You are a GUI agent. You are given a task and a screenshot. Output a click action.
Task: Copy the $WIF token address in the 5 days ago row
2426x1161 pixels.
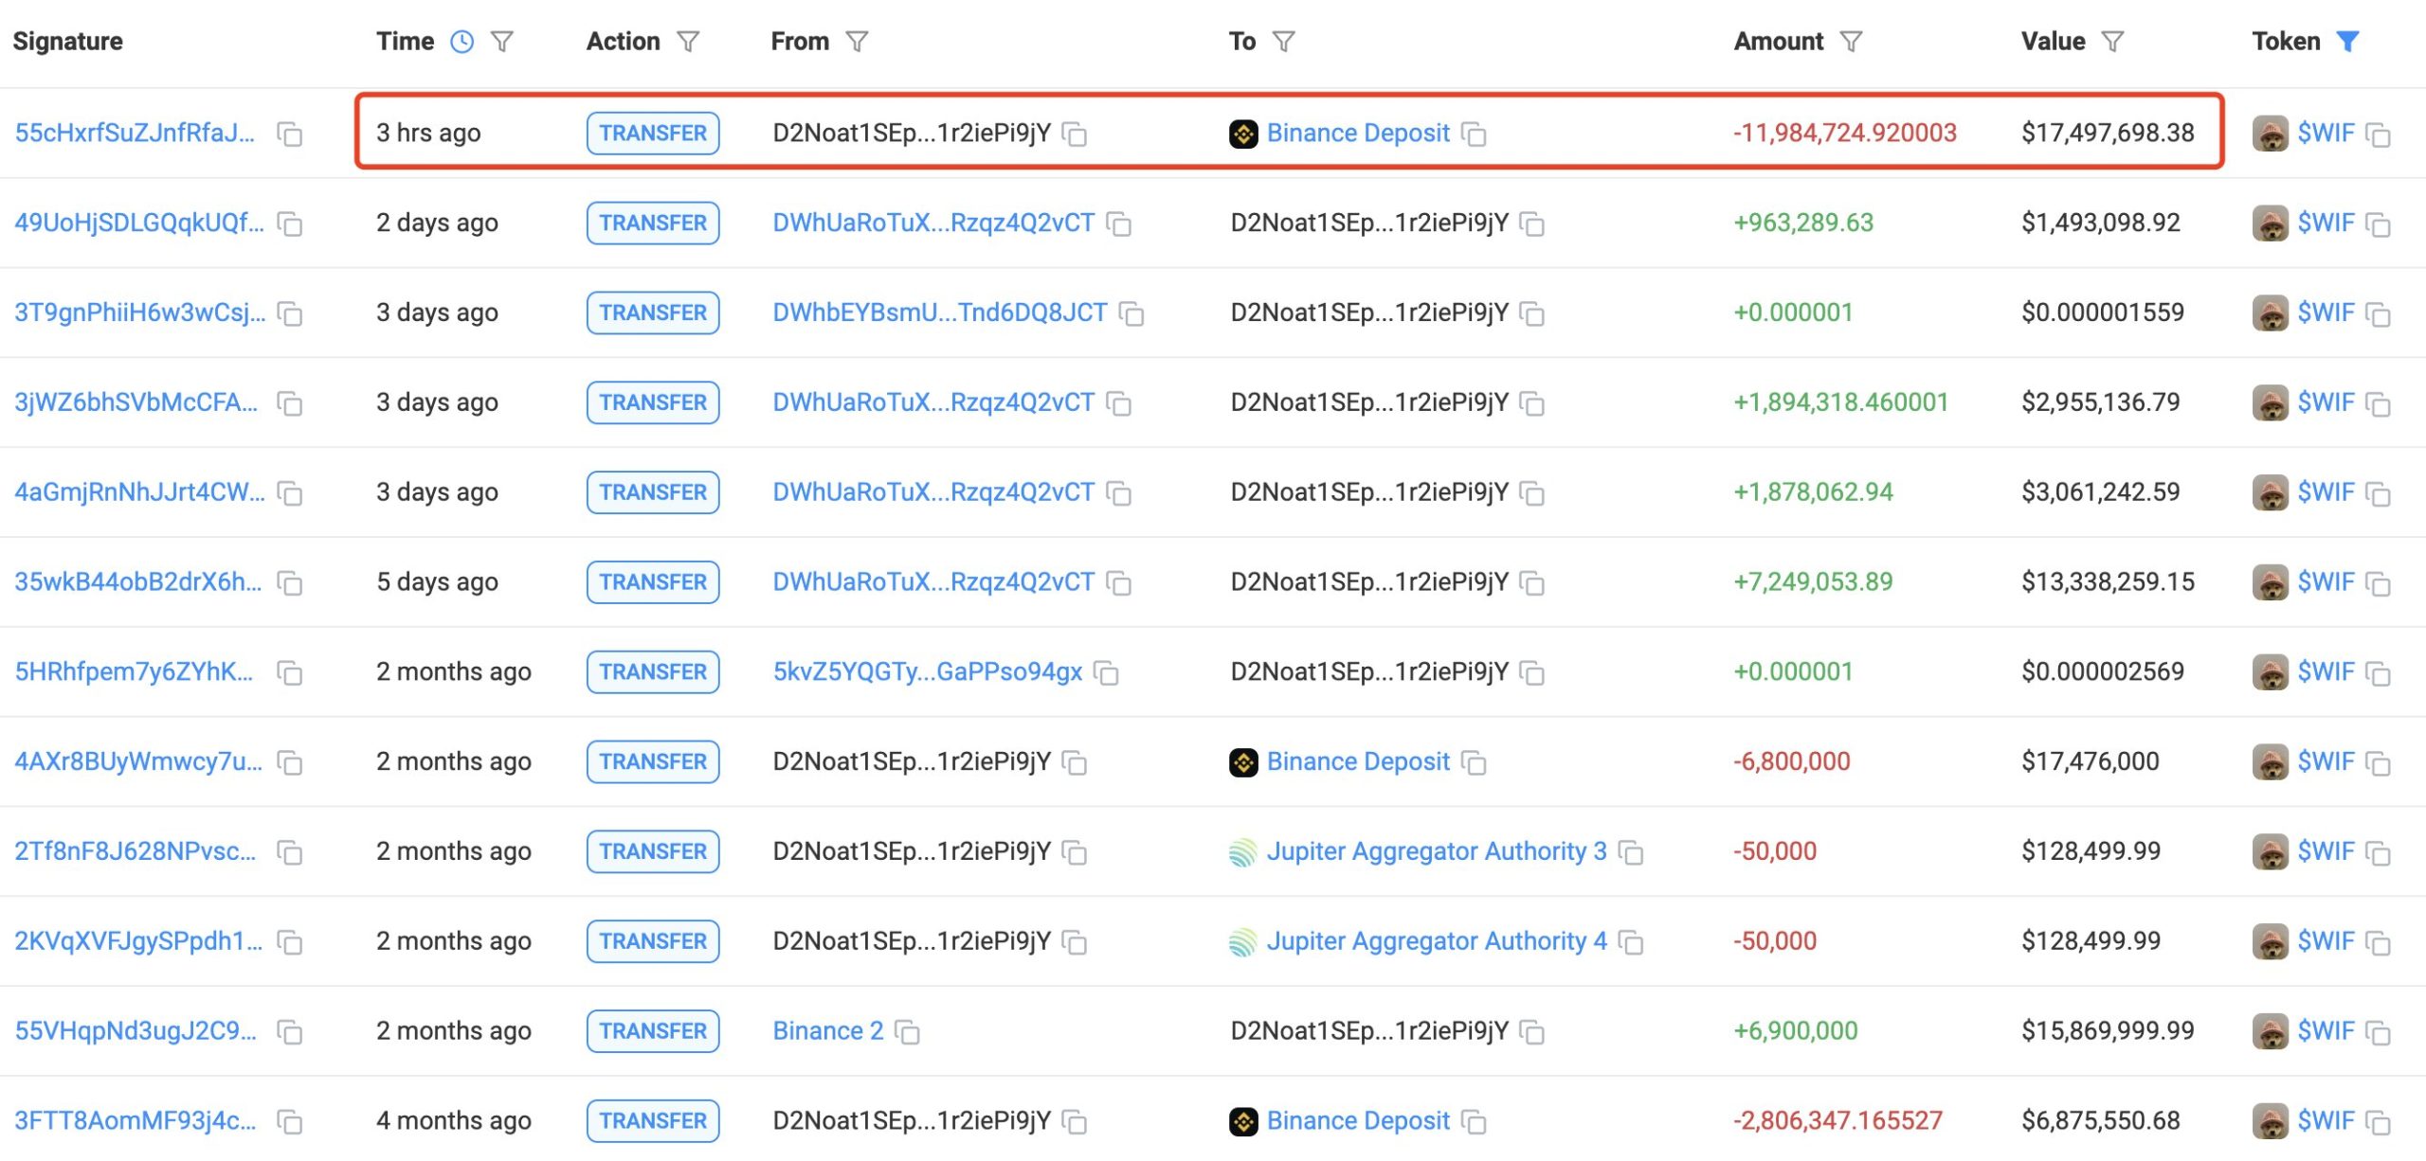(2379, 583)
